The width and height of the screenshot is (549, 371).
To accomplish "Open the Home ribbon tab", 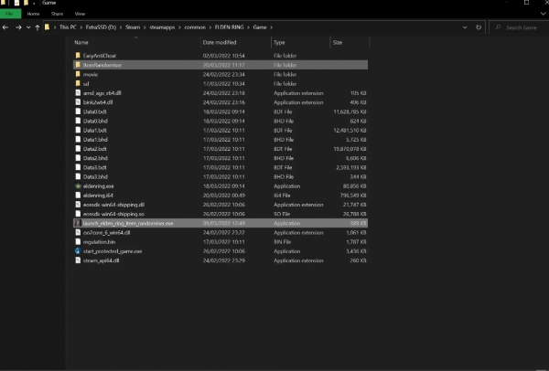I will click(x=33, y=14).
